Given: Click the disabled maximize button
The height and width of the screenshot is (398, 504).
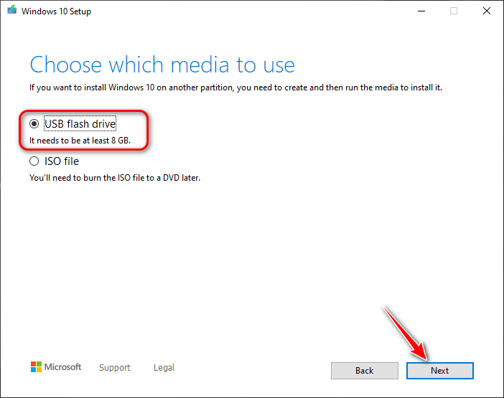Looking at the screenshot, I should pos(454,11).
